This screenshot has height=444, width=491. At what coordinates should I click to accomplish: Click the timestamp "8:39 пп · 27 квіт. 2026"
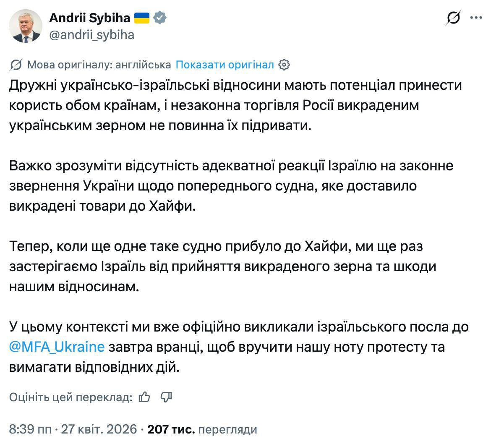[73, 429]
